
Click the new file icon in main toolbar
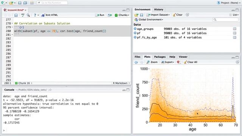pos(3,3)
